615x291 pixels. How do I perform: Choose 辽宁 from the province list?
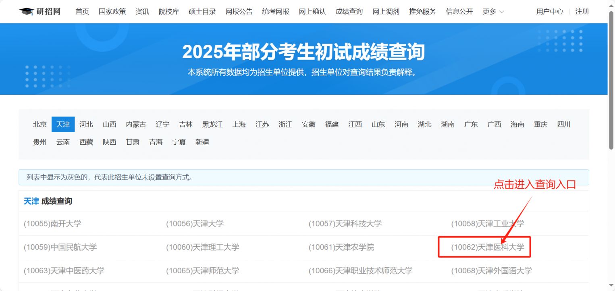point(162,125)
